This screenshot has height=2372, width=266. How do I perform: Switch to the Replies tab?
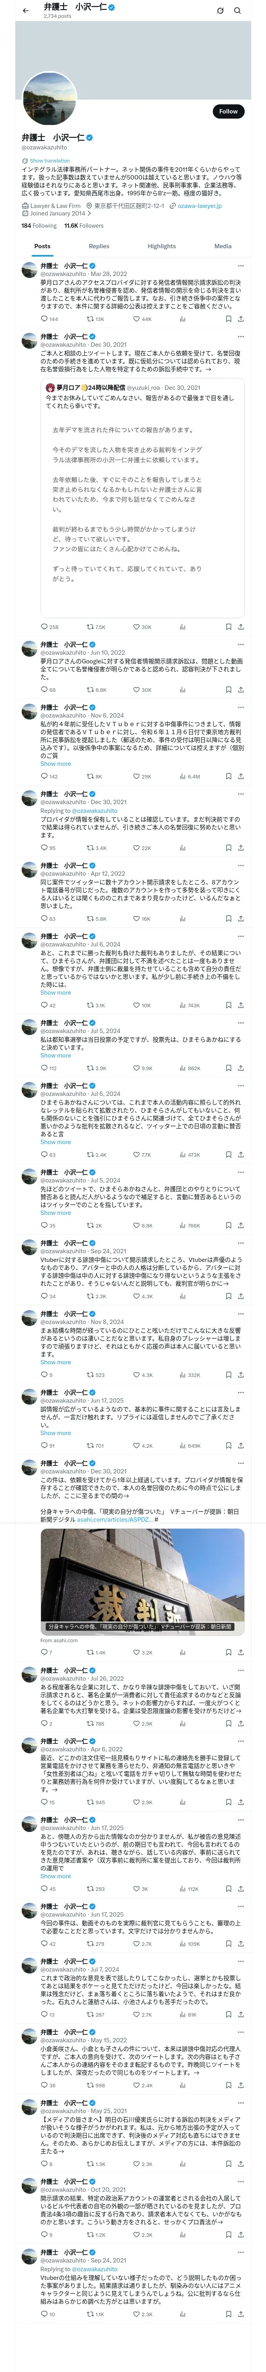pos(99,246)
